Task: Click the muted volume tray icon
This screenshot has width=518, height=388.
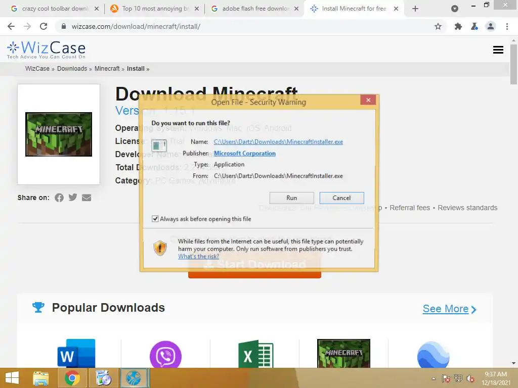Action: [x=470, y=378]
